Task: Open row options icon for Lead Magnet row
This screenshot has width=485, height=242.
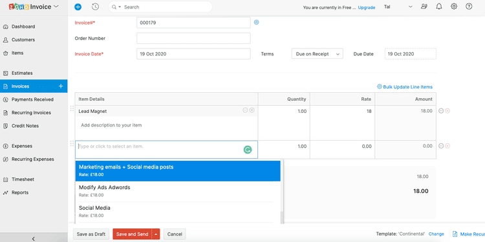Action: (441, 111)
